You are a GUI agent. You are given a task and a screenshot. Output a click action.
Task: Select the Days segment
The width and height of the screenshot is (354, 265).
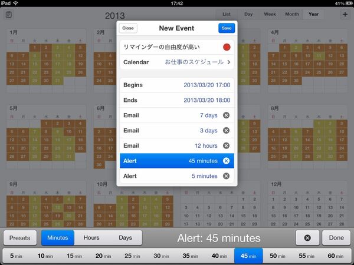coord(125,238)
